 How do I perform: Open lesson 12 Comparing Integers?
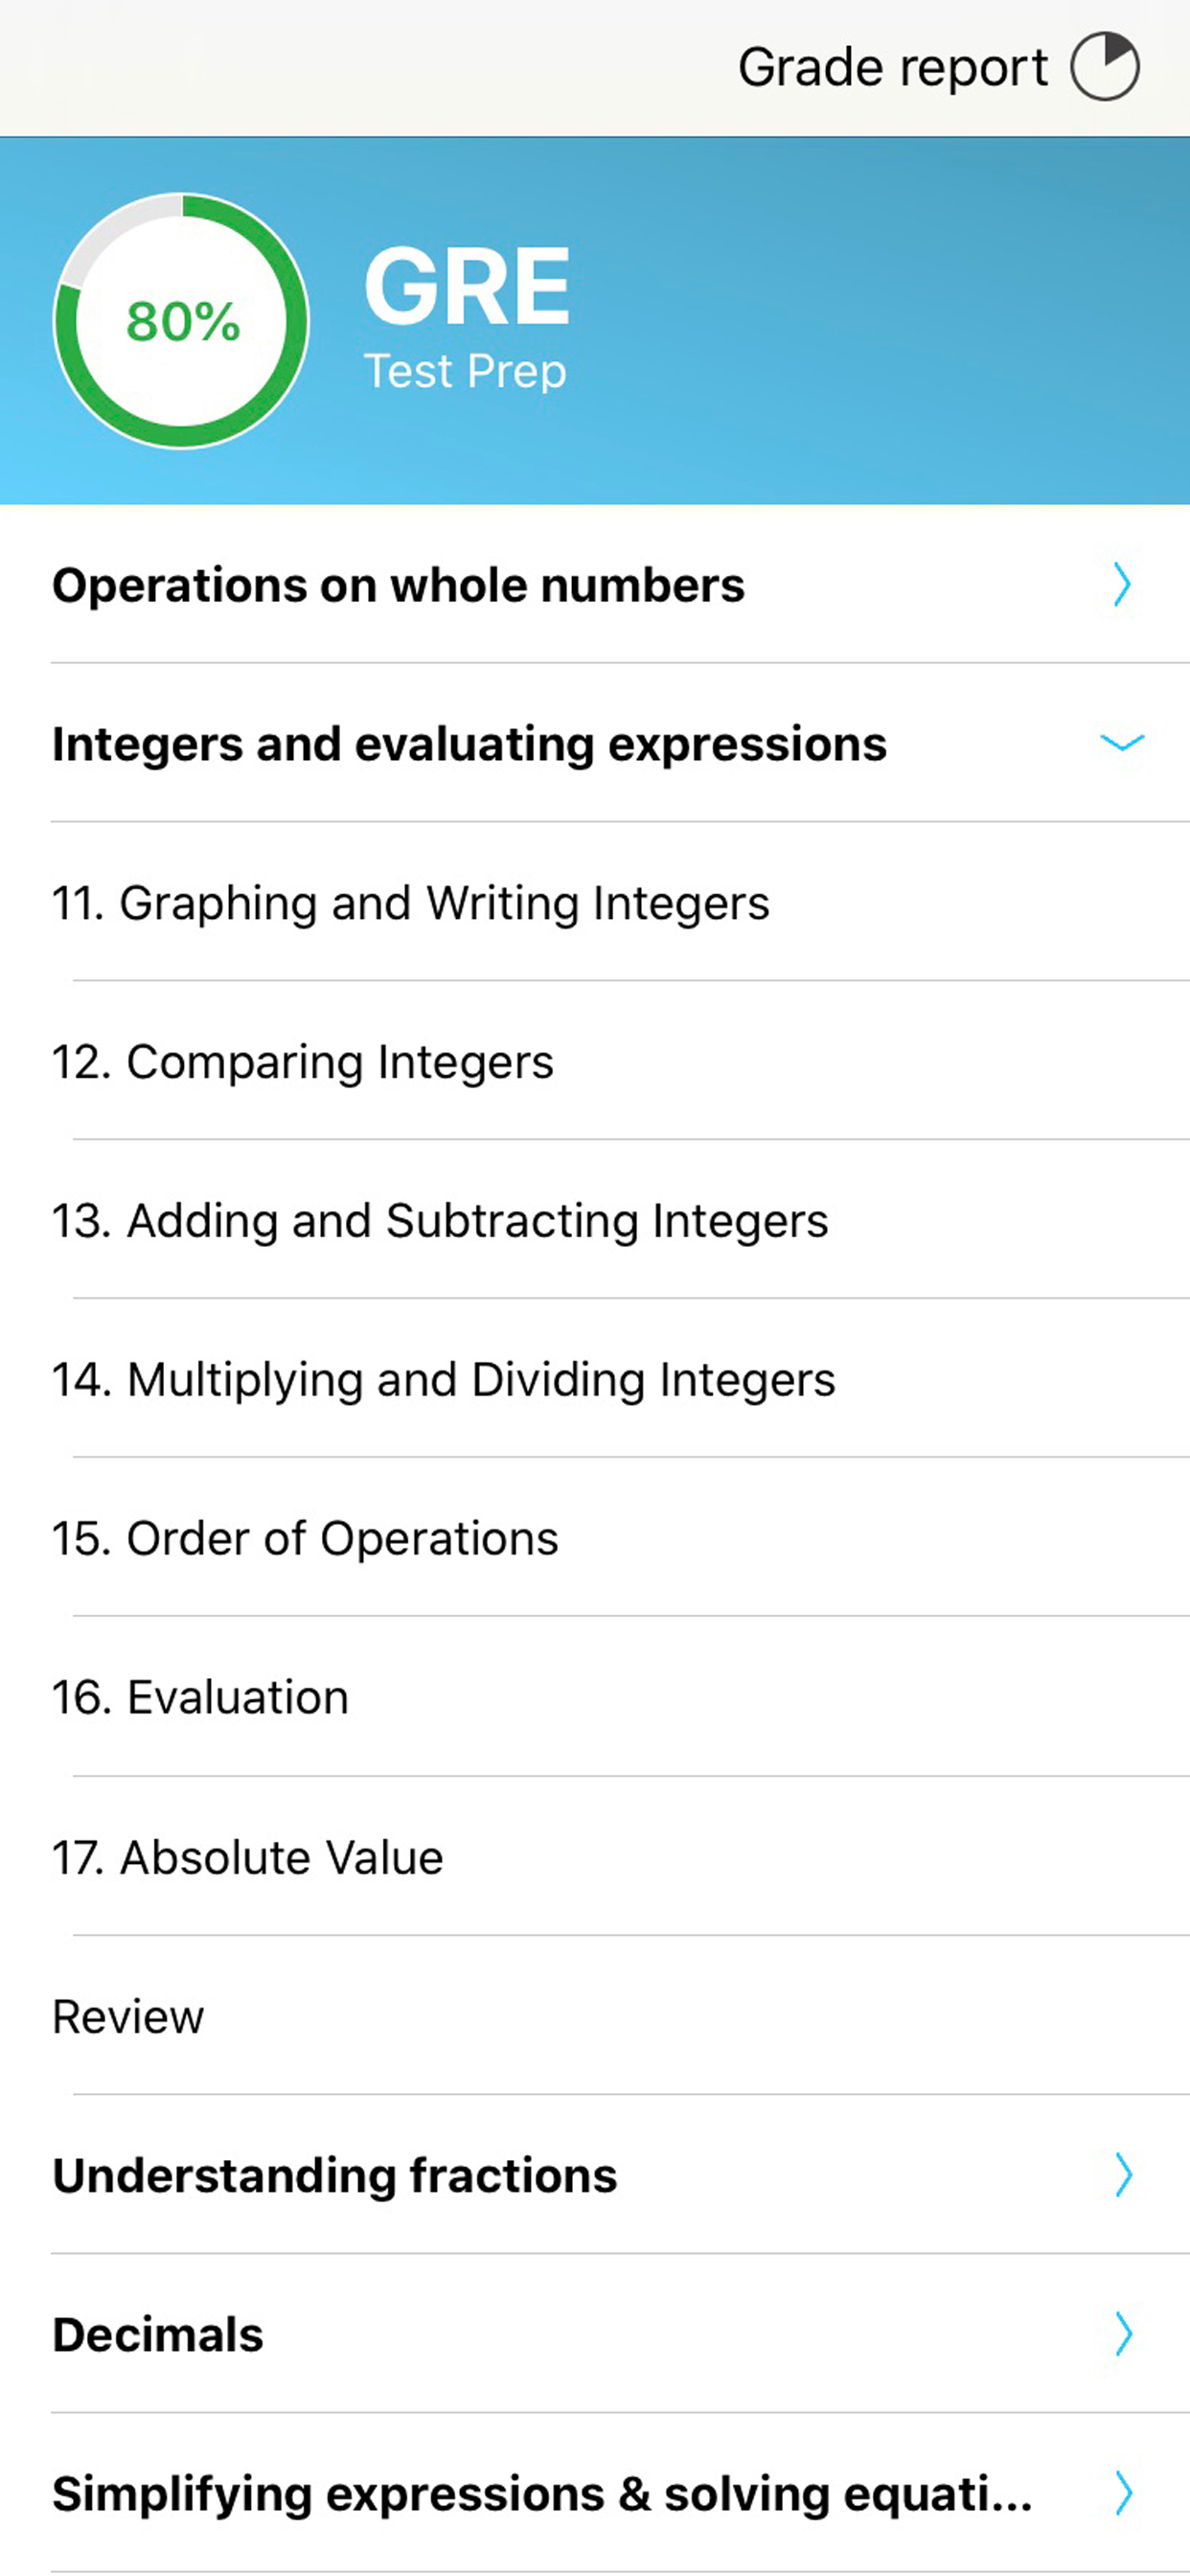point(302,1062)
